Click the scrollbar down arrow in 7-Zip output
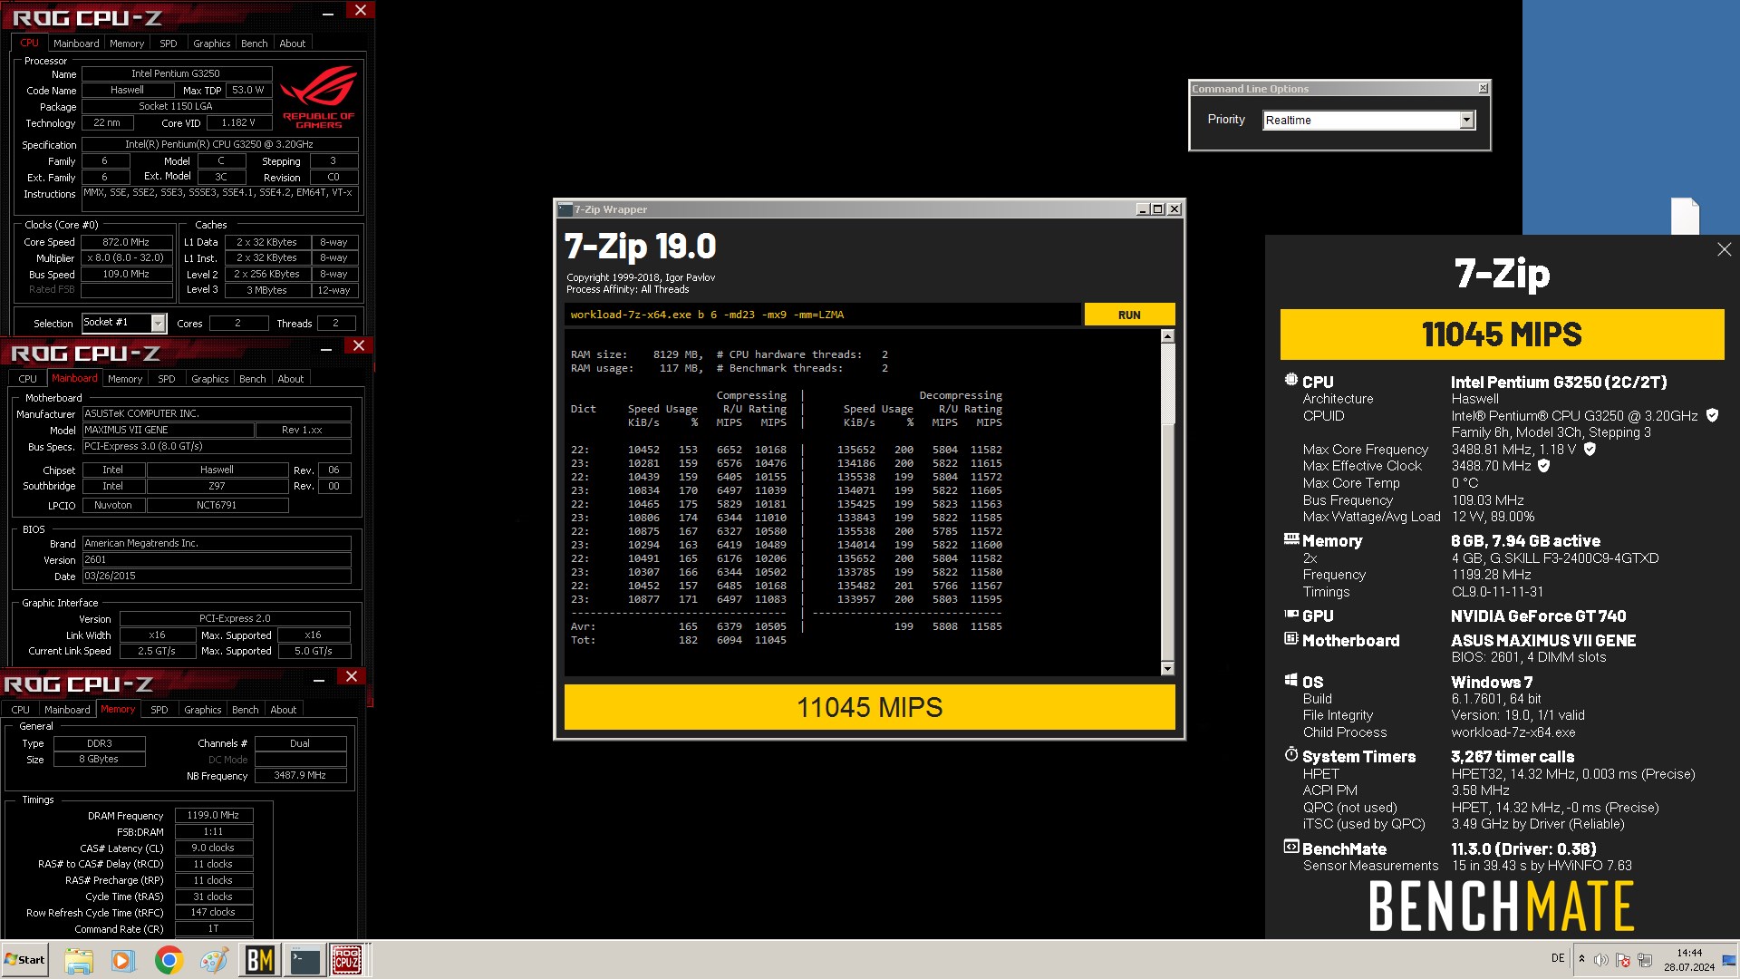 1167,668
